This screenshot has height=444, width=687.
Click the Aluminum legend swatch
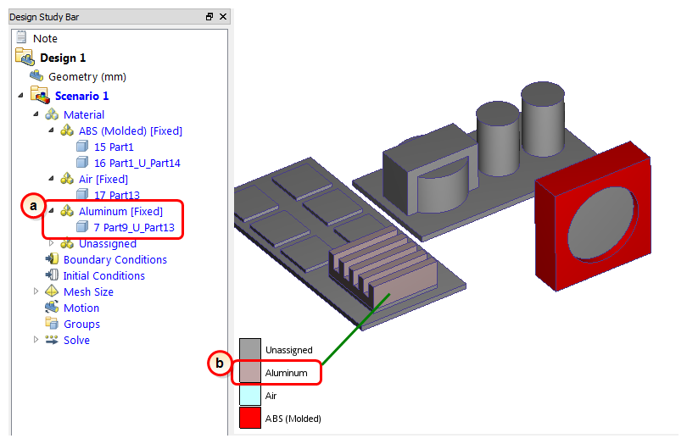pyautogui.click(x=250, y=372)
